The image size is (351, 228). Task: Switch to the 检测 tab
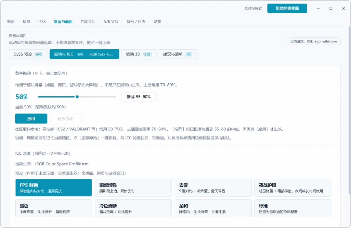[26, 22]
